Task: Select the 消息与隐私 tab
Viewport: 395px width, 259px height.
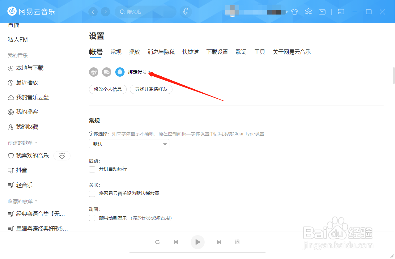Action: [161, 52]
